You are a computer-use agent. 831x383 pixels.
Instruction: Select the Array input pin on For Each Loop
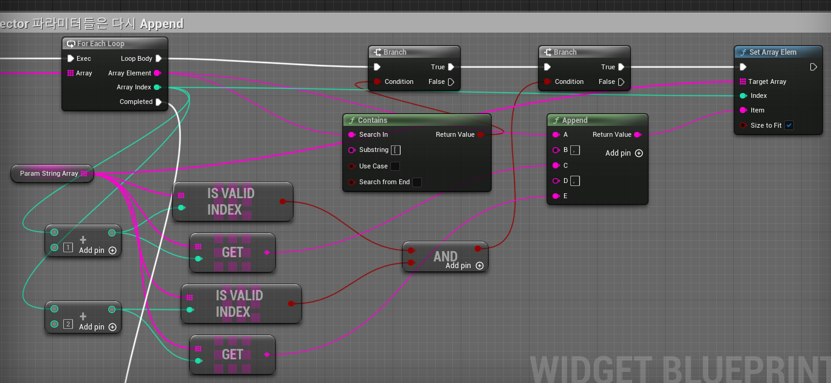pyautogui.click(x=71, y=73)
